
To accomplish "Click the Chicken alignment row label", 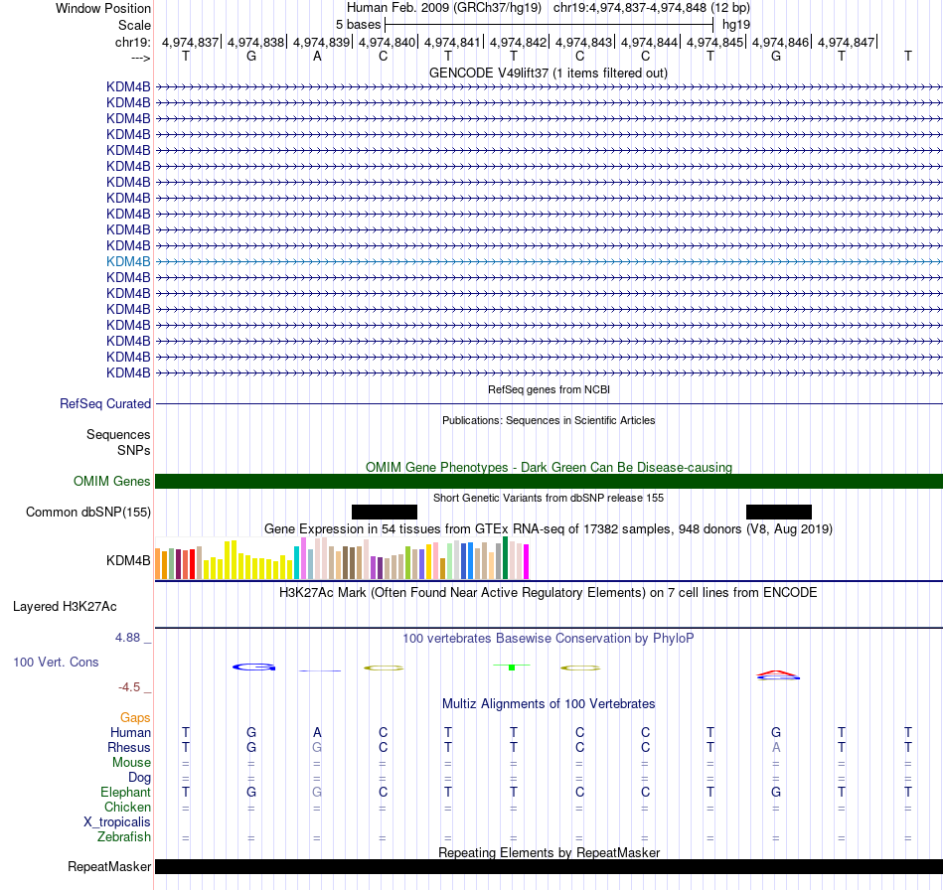I will tap(127, 807).
